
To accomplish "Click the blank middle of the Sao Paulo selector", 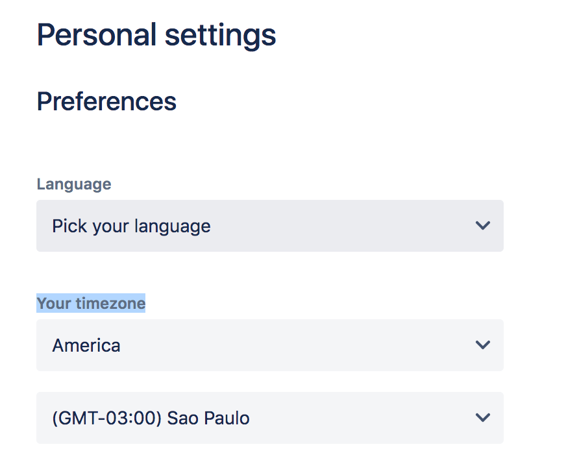I will (x=357, y=418).
